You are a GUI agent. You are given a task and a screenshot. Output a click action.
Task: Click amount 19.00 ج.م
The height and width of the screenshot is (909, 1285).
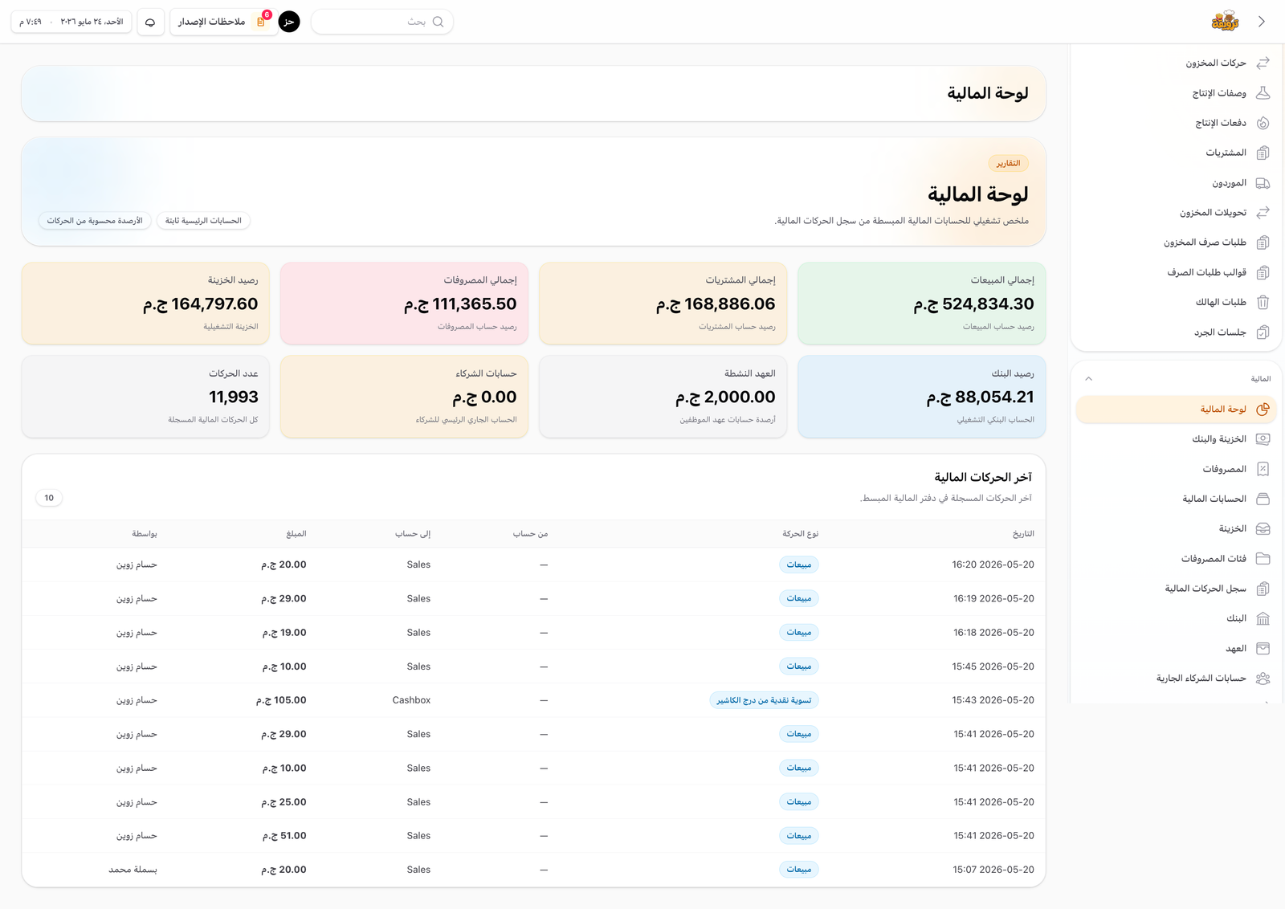(x=284, y=633)
